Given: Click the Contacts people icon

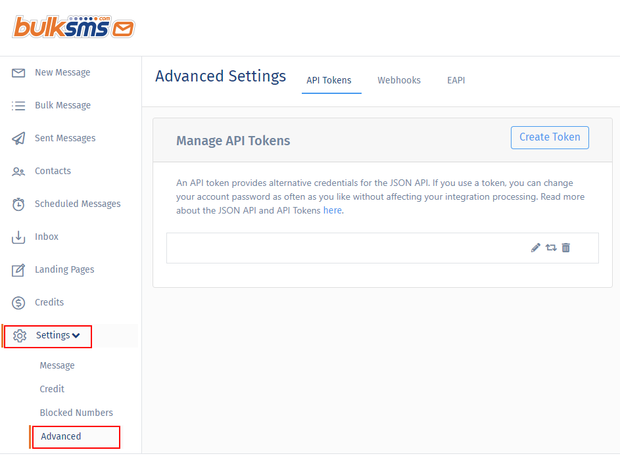Looking at the screenshot, I should [x=18, y=171].
